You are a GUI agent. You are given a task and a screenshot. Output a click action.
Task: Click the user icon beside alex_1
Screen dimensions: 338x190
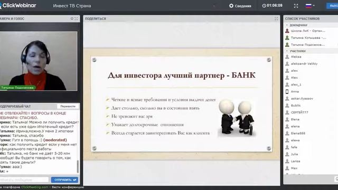[287, 84]
